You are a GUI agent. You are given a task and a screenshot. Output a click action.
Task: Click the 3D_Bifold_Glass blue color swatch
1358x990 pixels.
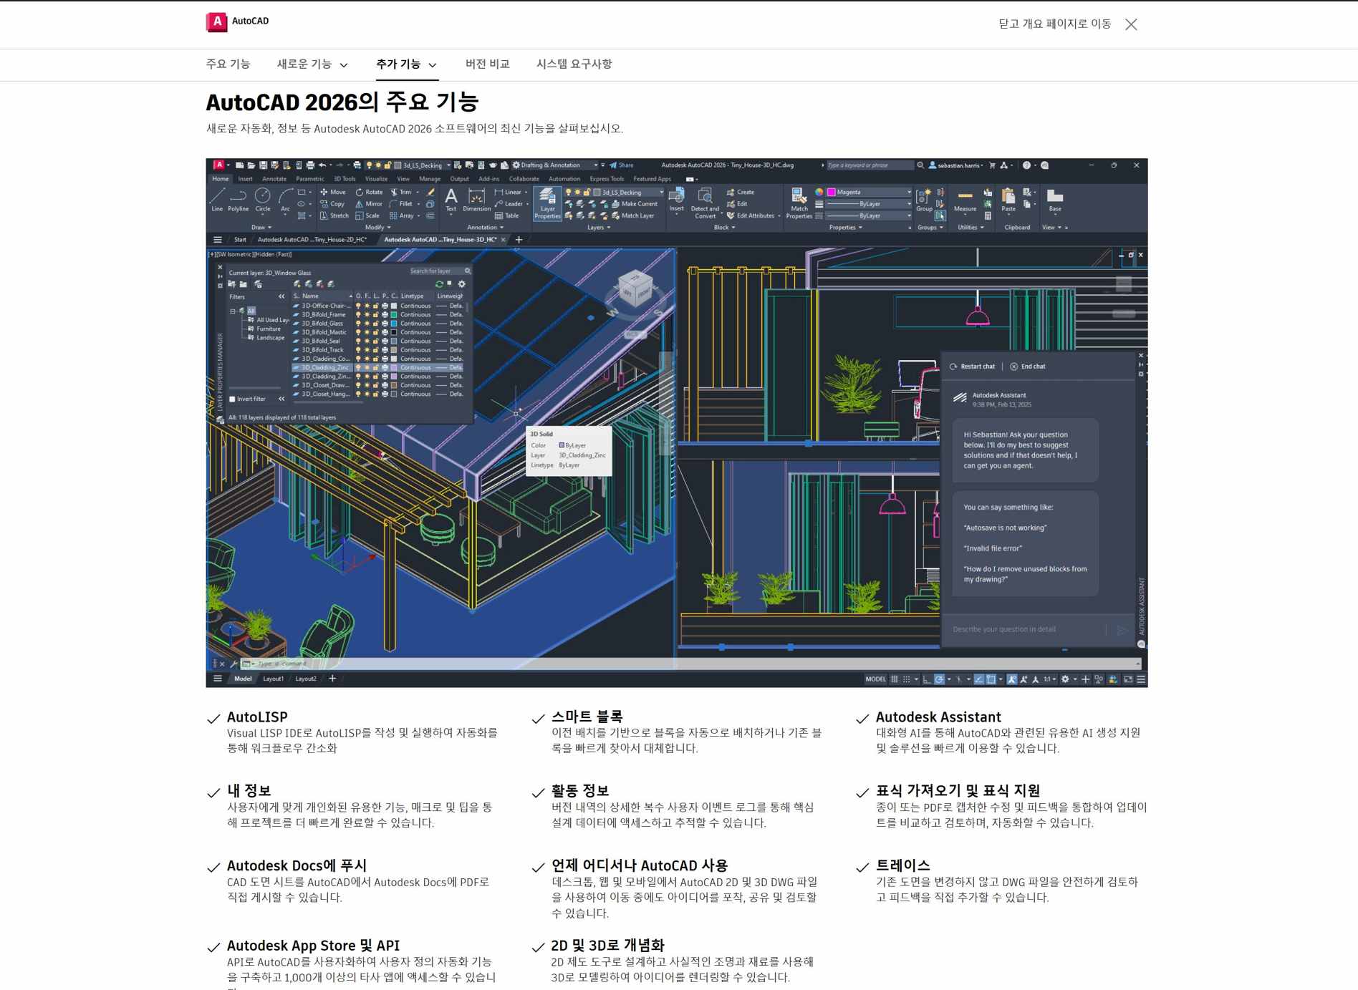click(393, 324)
